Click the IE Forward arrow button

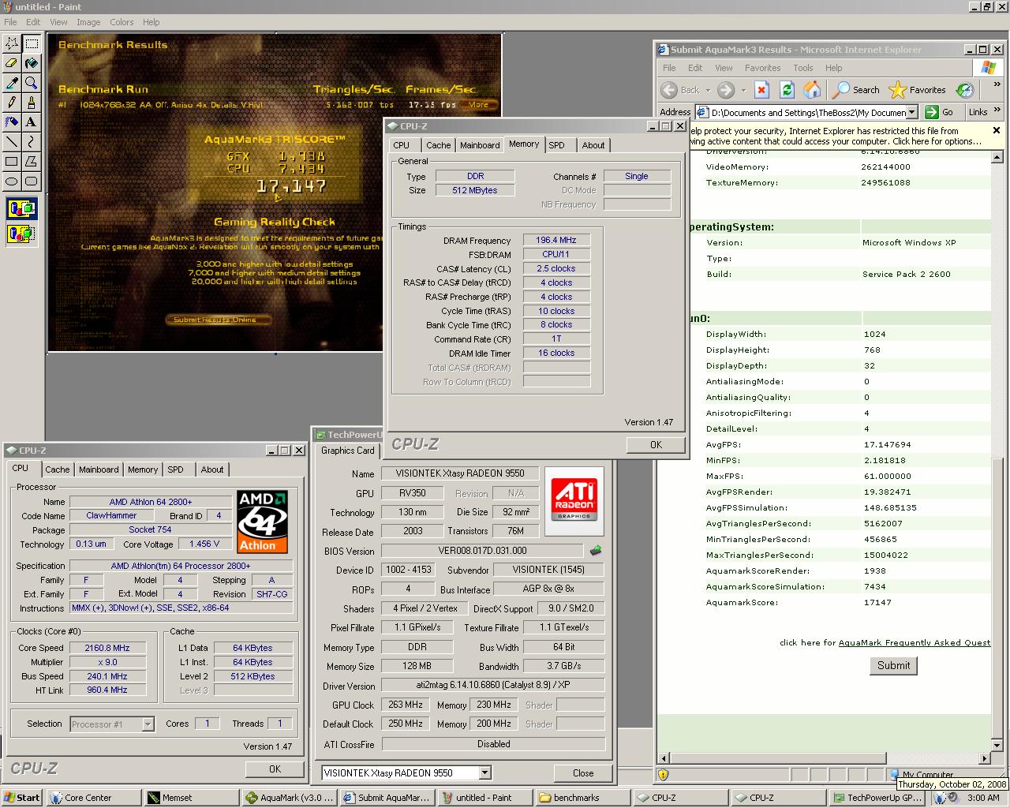click(726, 90)
